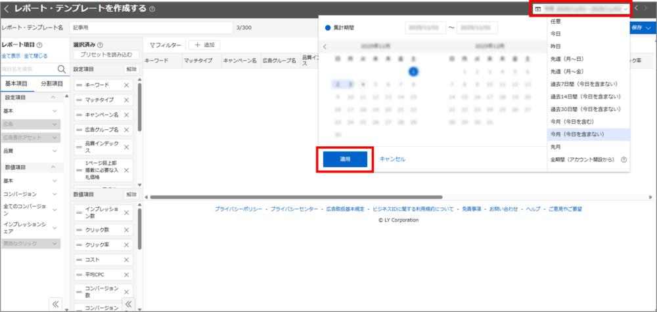Click the X icon next to コスト

(x=127, y=260)
